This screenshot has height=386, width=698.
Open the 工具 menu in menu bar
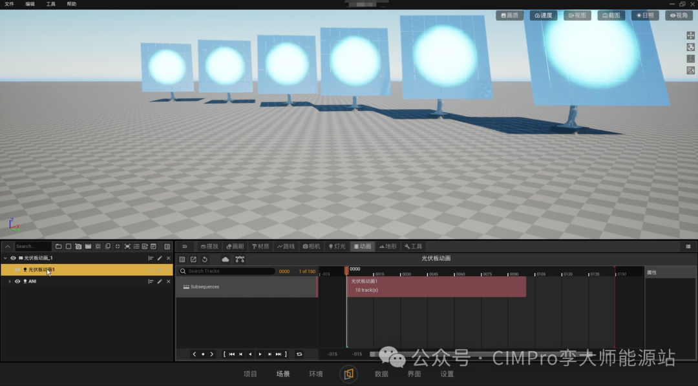[x=51, y=4]
